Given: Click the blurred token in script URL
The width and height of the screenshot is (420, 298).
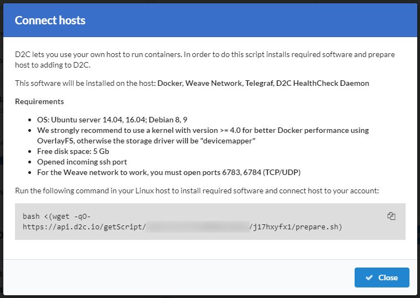Looking at the screenshot, I should (197, 227).
